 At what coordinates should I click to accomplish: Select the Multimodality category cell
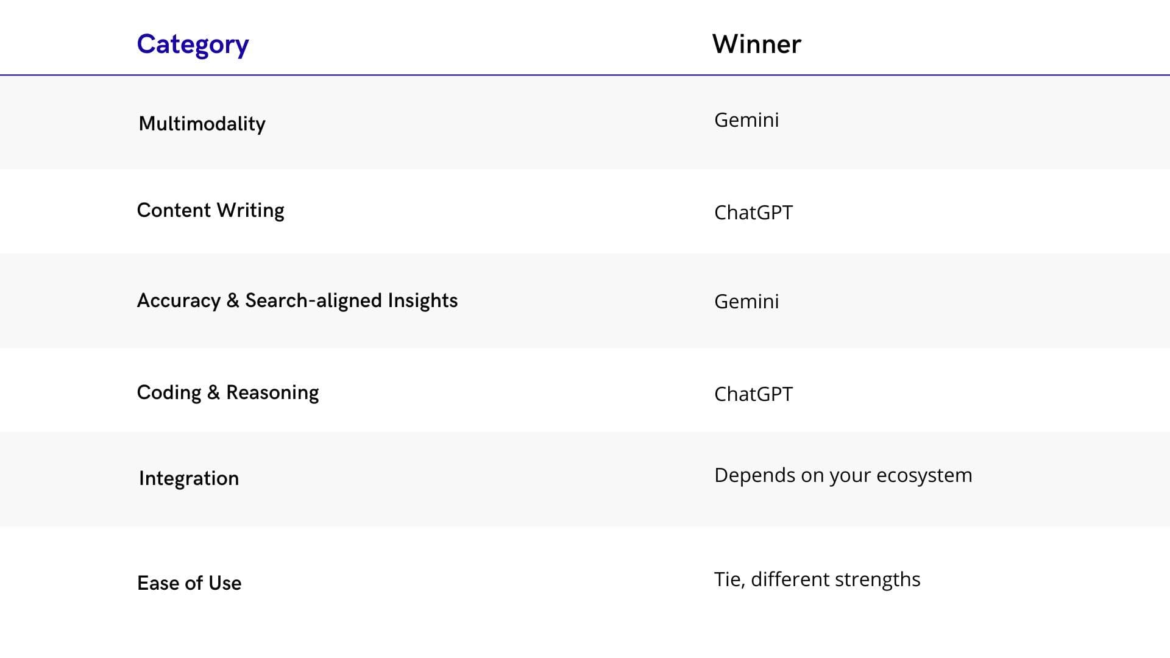click(202, 124)
